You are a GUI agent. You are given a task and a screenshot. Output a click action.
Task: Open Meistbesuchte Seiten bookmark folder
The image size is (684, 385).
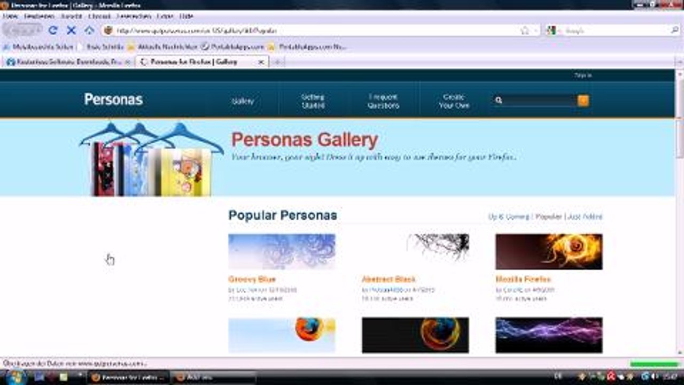[x=38, y=47]
